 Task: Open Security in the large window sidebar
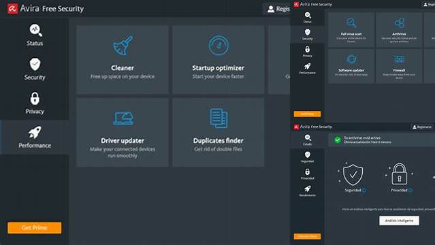(x=35, y=69)
